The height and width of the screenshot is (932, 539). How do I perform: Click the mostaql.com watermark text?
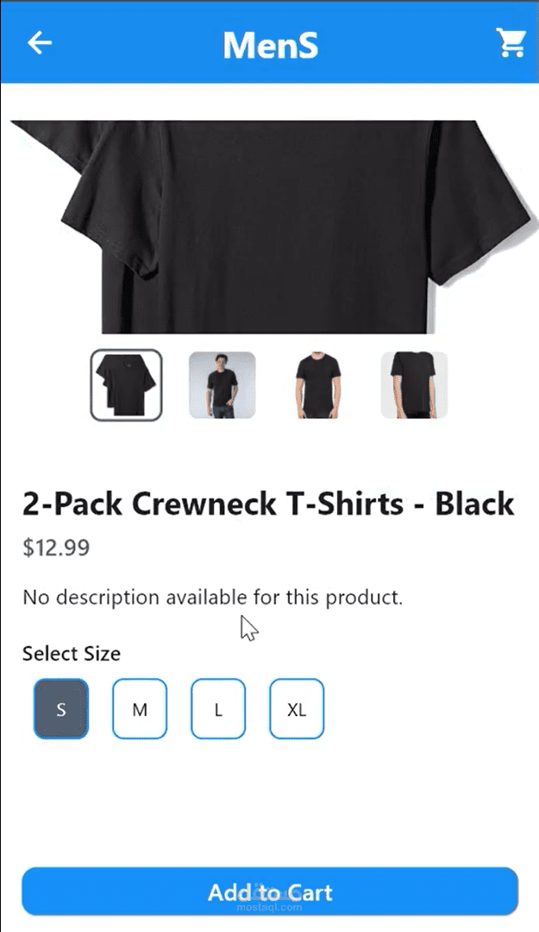[x=269, y=908]
